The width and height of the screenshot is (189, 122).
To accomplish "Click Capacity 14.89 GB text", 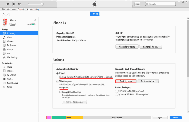I will [65, 33].
